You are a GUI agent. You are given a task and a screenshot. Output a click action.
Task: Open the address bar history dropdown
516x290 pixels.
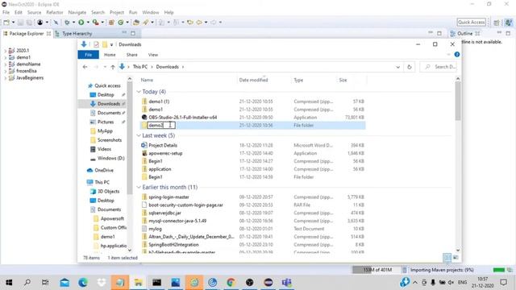coord(397,67)
